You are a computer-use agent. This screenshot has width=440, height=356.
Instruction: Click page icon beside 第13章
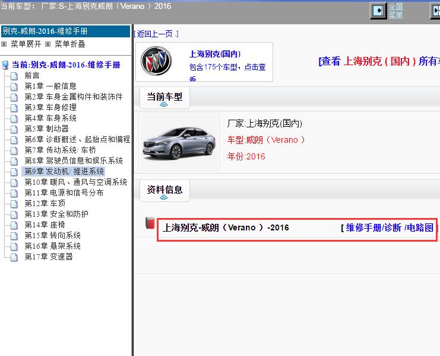click(14, 214)
